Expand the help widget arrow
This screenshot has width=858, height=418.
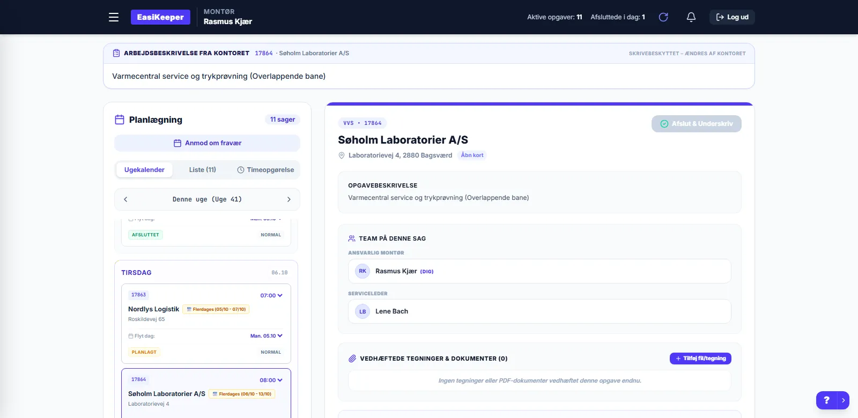point(844,400)
